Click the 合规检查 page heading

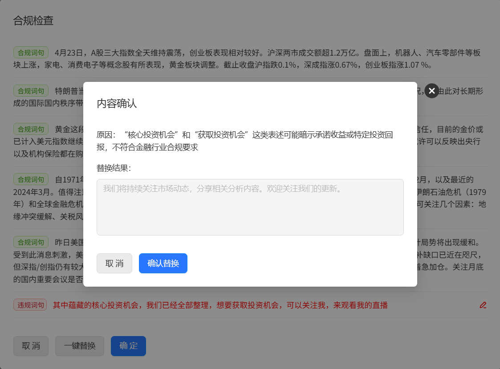pyautogui.click(x=33, y=20)
